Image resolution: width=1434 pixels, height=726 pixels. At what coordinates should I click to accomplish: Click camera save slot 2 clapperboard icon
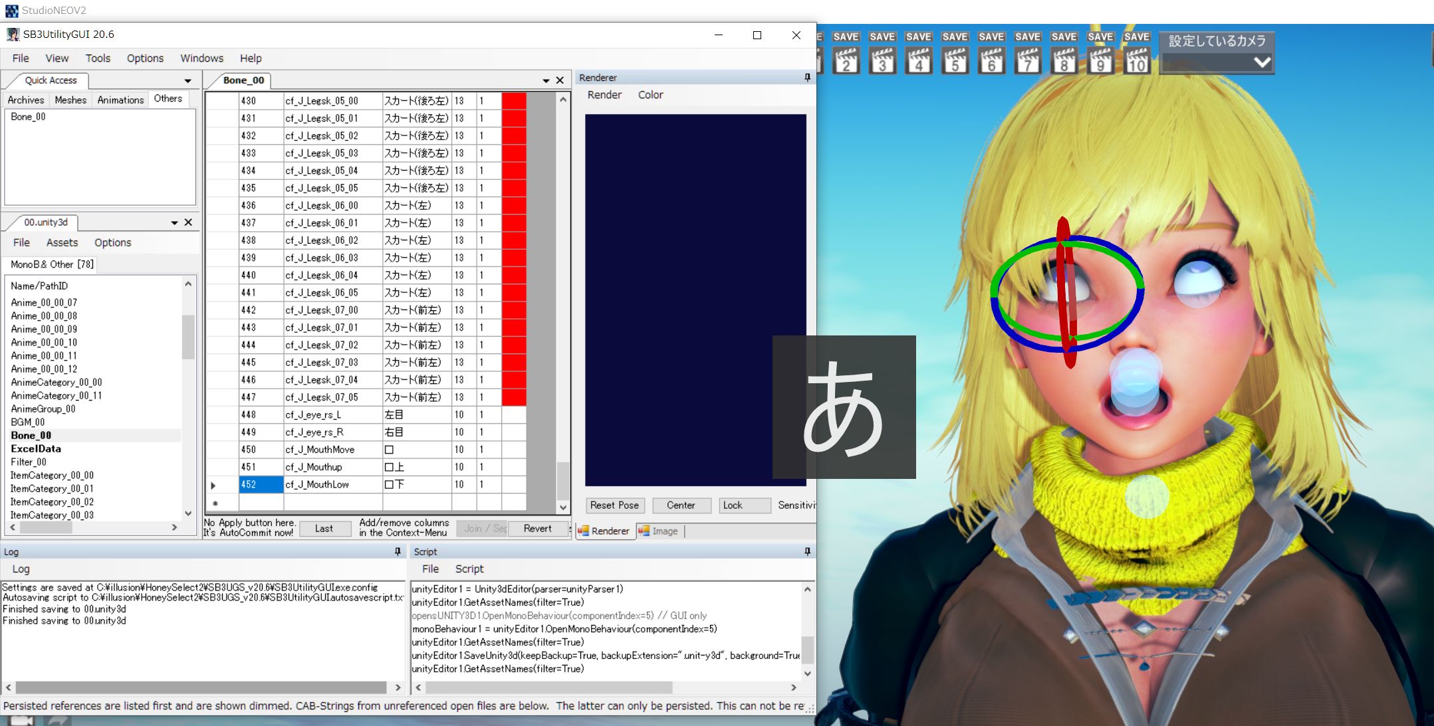point(846,60)
